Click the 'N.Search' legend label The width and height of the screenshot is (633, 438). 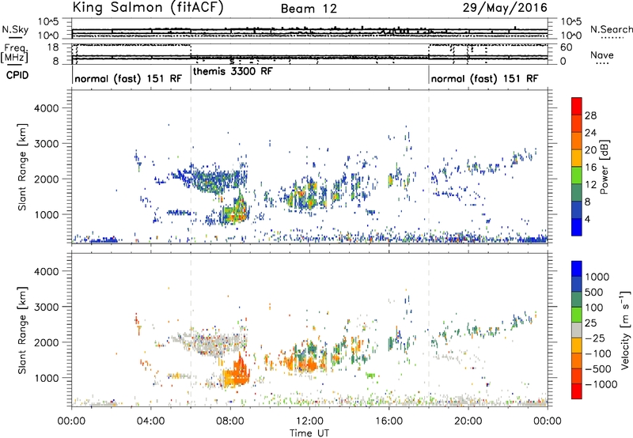coord(611,29)
